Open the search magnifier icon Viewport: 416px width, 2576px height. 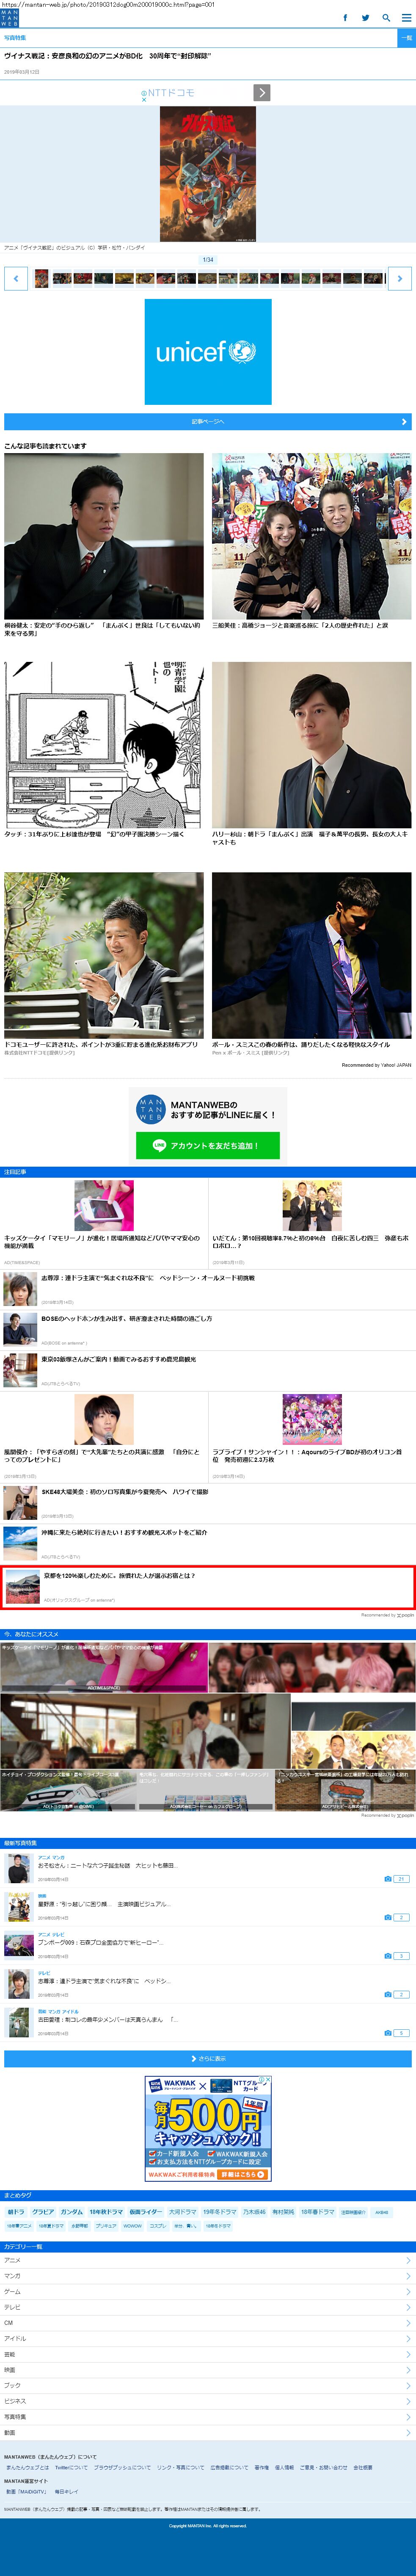click(386, 18)
